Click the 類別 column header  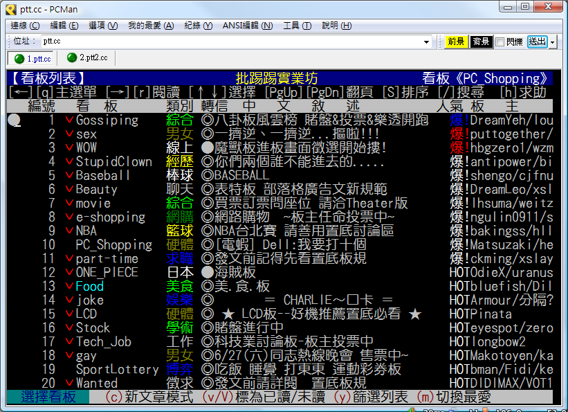click(180, 106)
